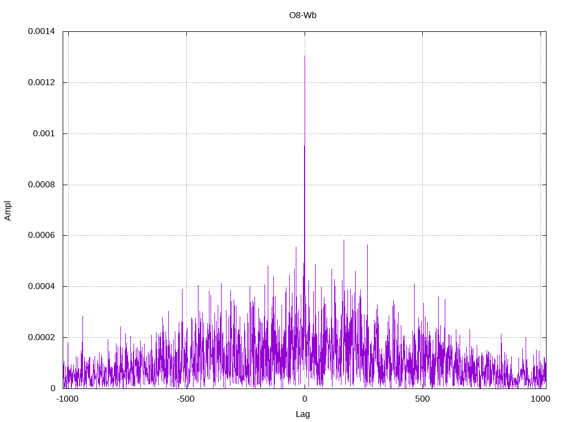This screenshot has width=563, height=422.
Task: Click the plot title O8-Wb
Action: pos(303,15)
